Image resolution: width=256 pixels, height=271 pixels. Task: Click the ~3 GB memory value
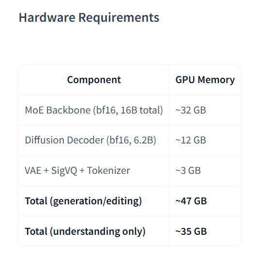(188, 171)
